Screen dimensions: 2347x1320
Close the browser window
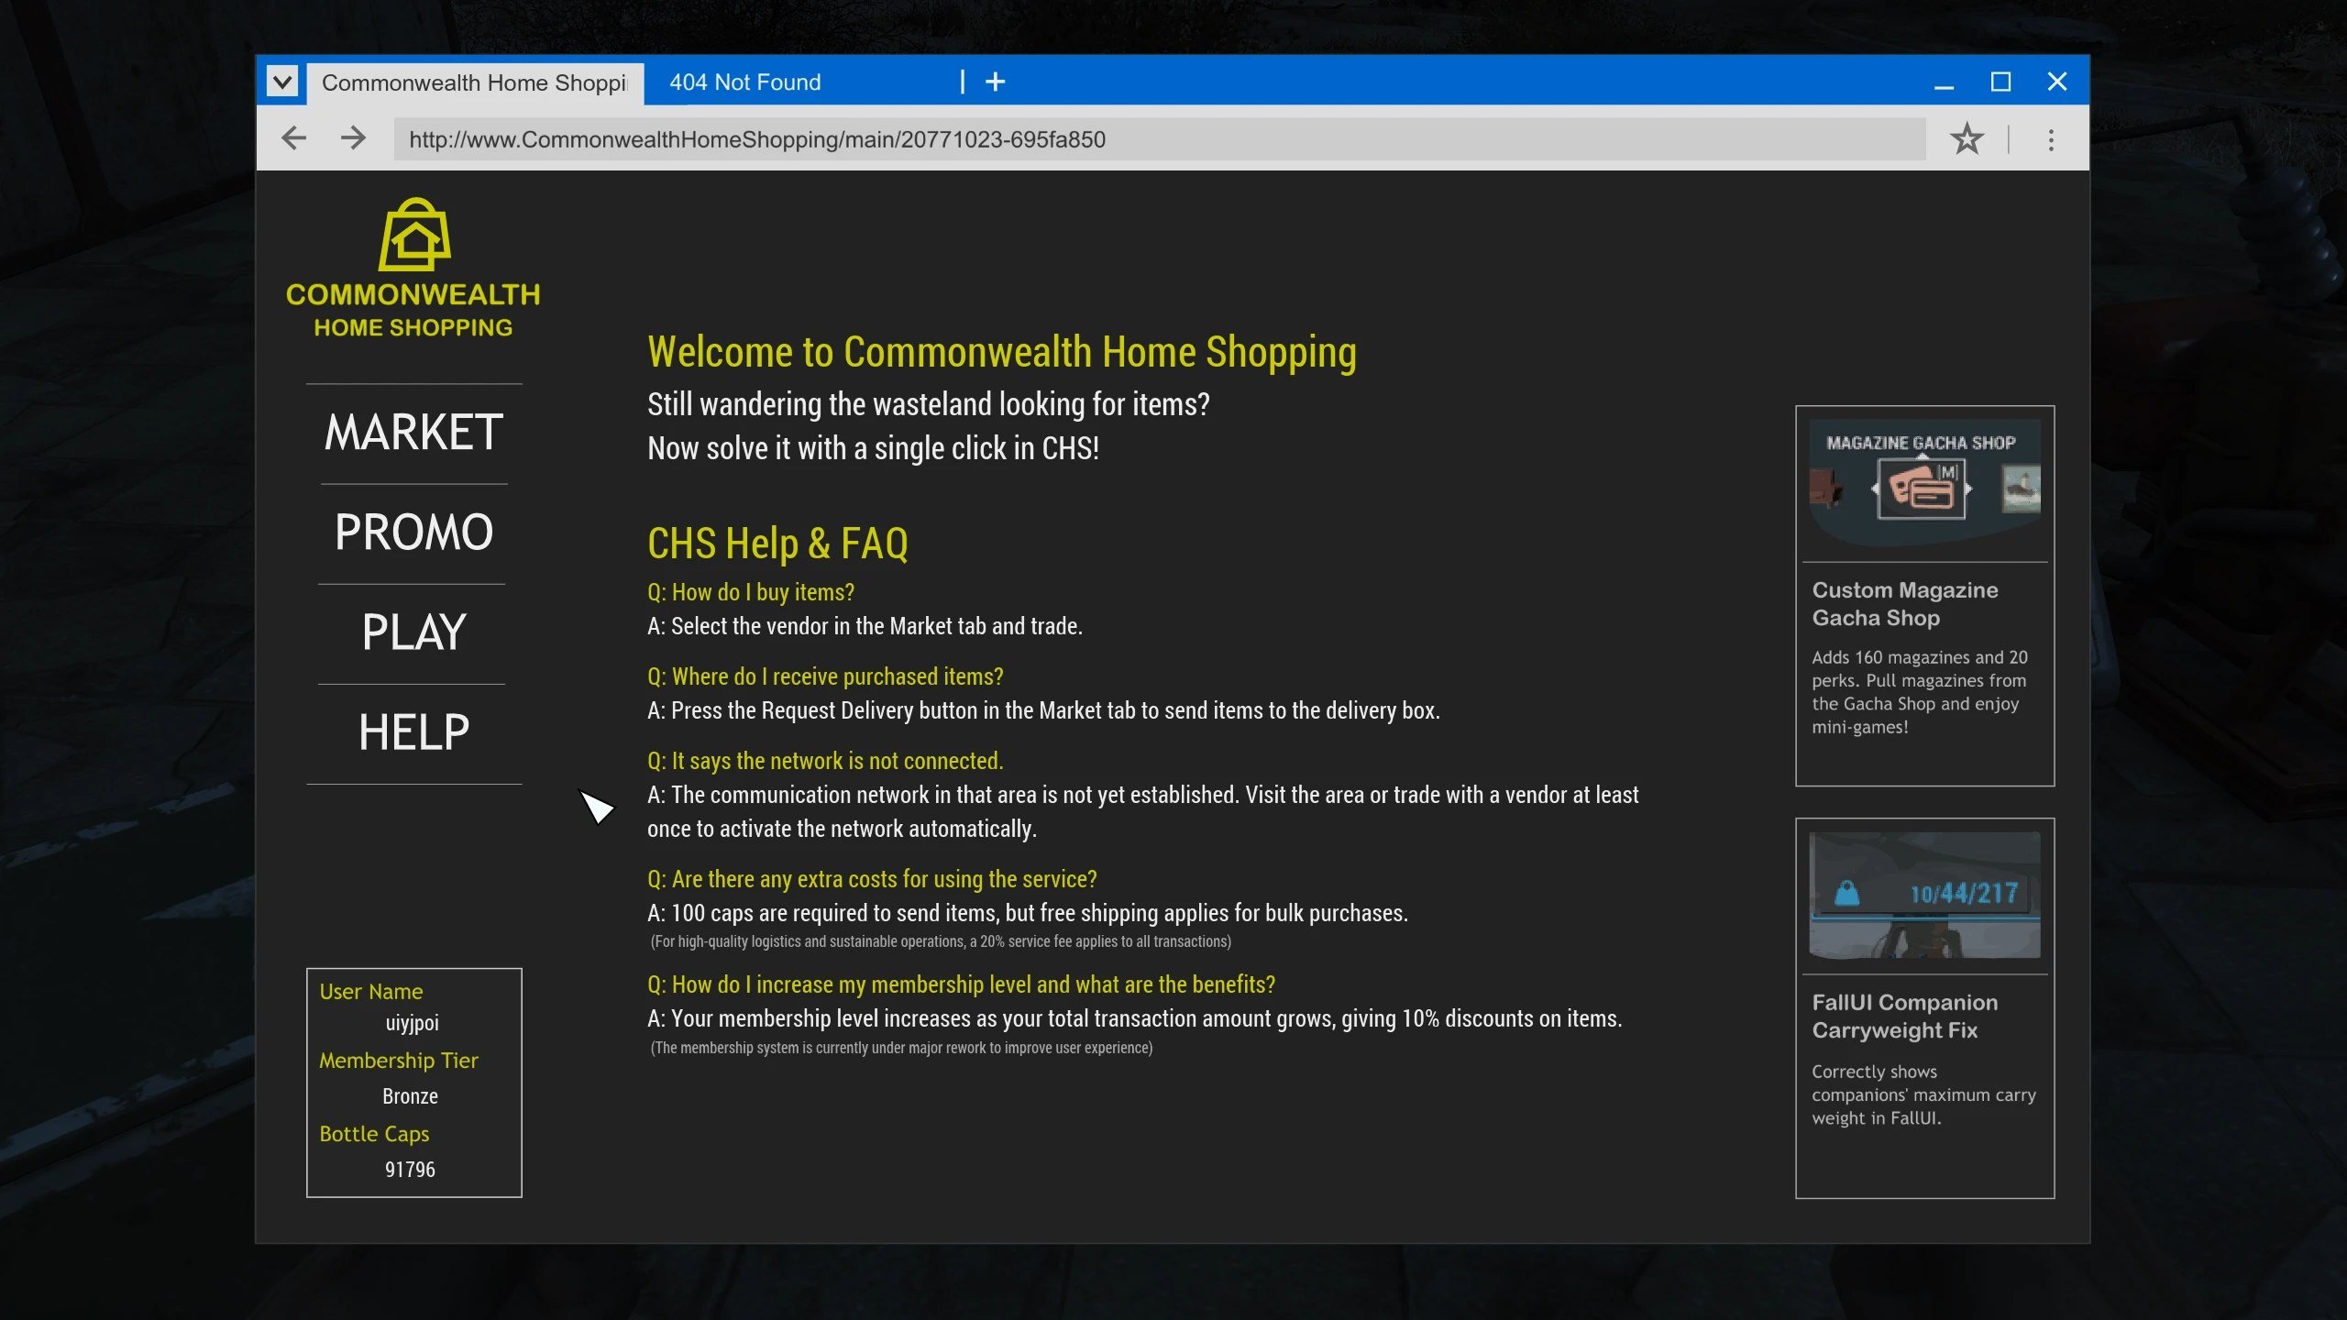[x=2057, y=82]
